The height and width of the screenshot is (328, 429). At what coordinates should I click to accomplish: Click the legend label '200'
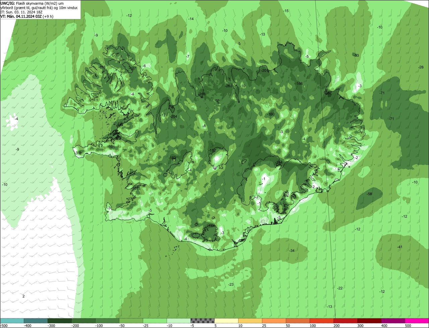[337, 326]
